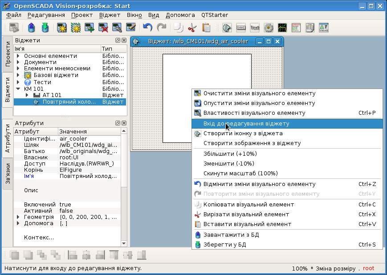This screenshot has height=275, width=387.
Task: Click Збільшити (+10%) in context menu
Action: click(230, 154)
